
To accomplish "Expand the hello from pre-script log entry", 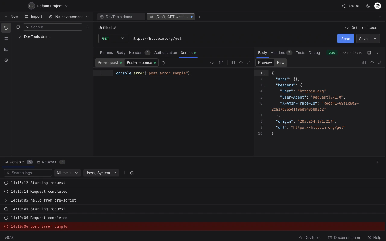I will [6, 200].
